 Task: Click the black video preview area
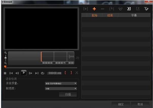point(41,29)
